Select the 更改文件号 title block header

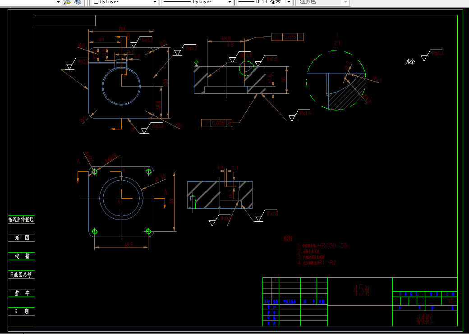pos(289,302)
